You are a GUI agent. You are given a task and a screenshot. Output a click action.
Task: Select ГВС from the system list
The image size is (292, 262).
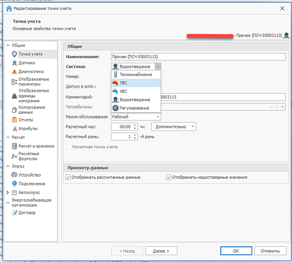point(136,83)
